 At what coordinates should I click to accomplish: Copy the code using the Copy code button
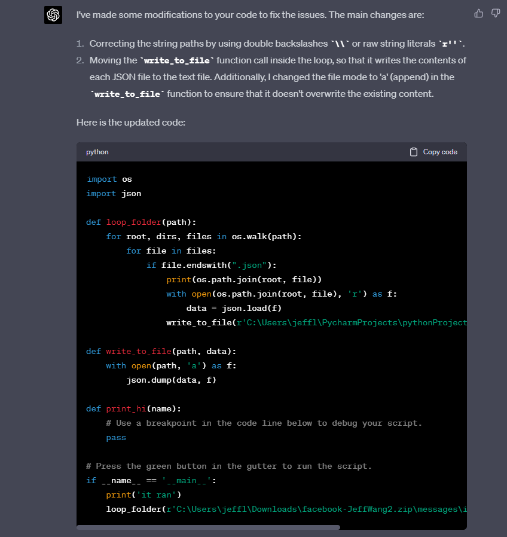click(x=439, y=151)
